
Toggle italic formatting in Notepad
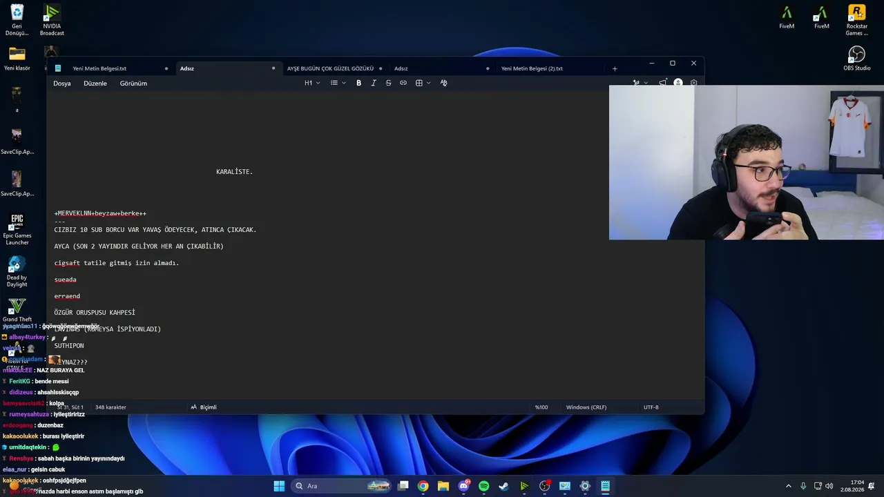(x=374, y=83)
